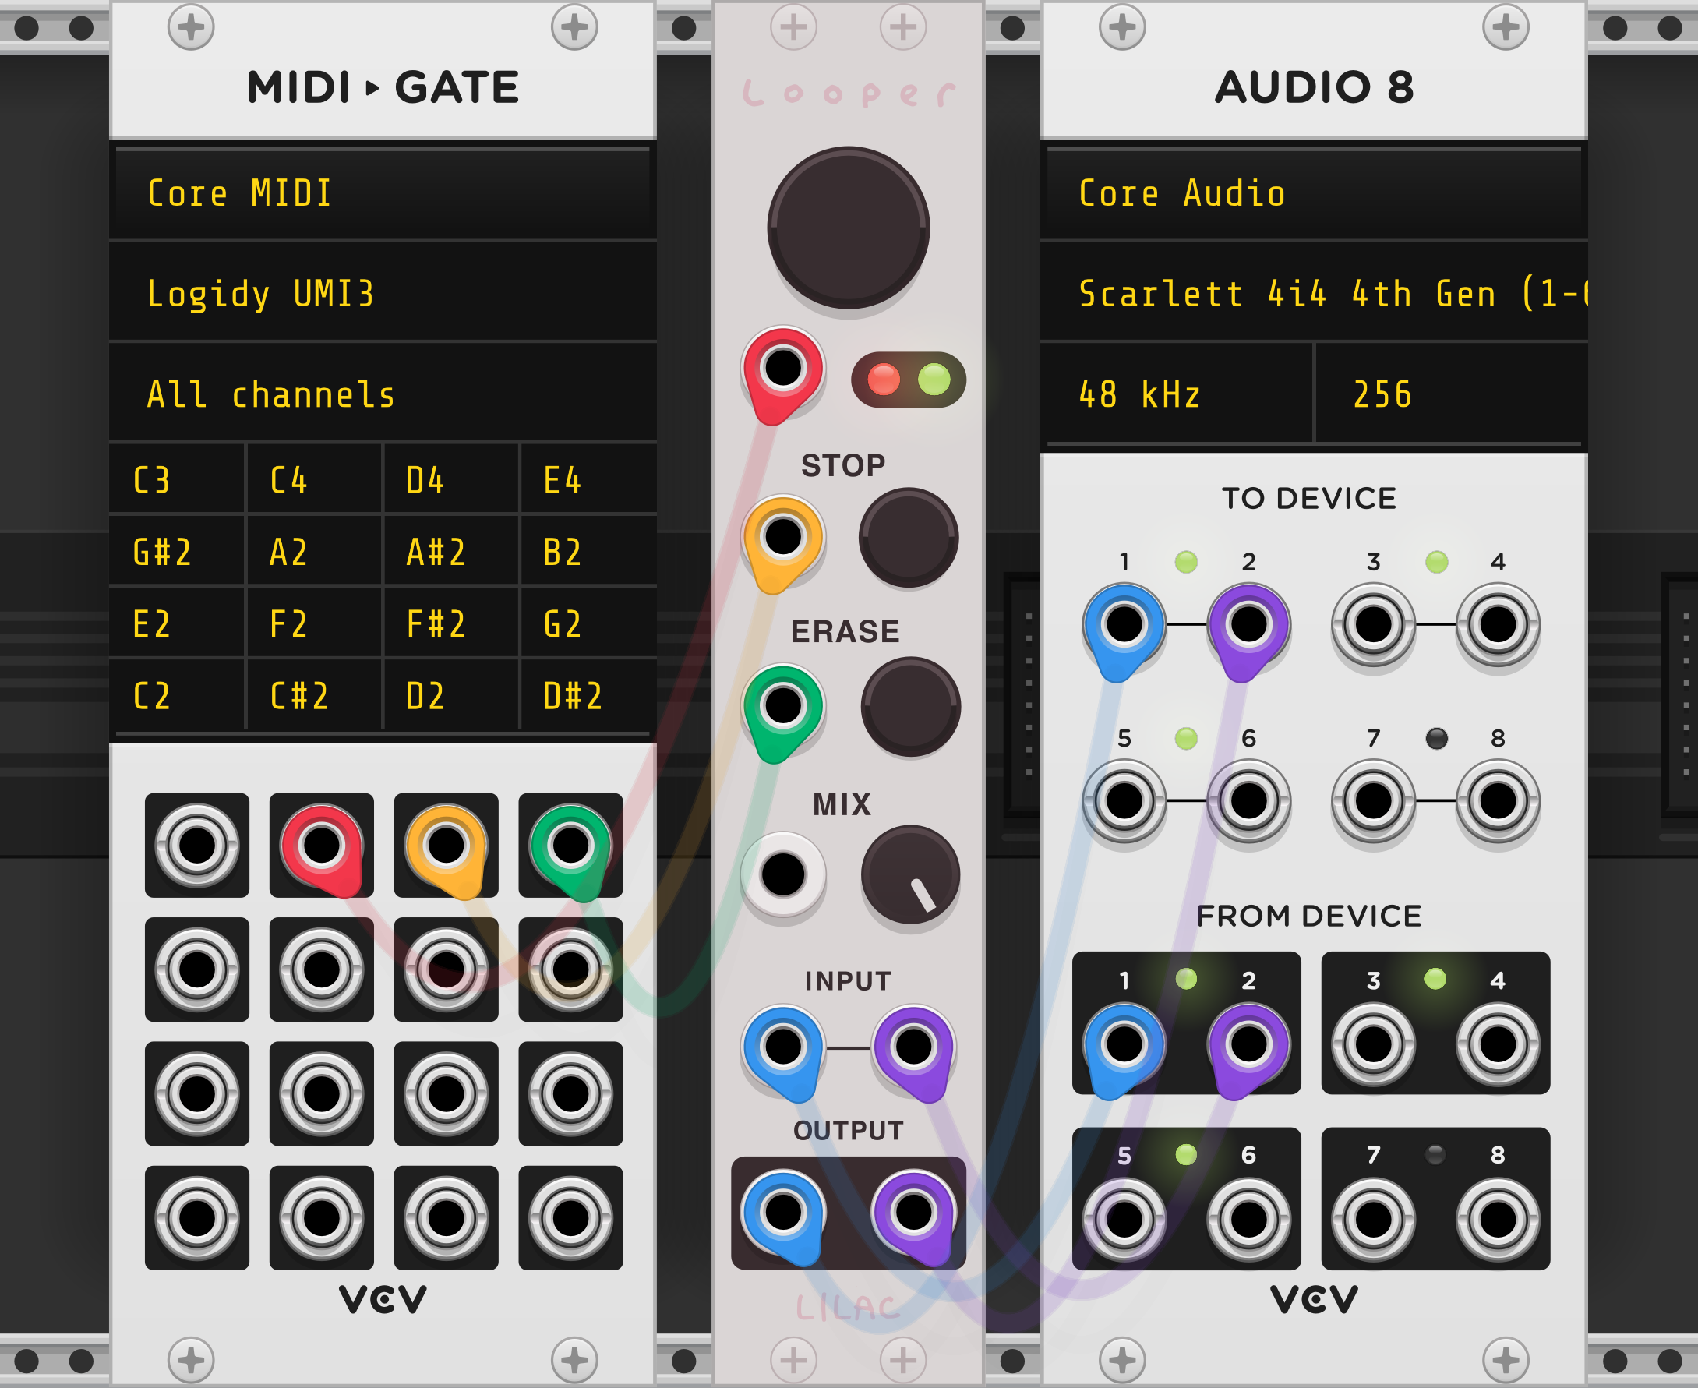Select the G2 note cell
1698x1388 pixels.
click(588, 623)
